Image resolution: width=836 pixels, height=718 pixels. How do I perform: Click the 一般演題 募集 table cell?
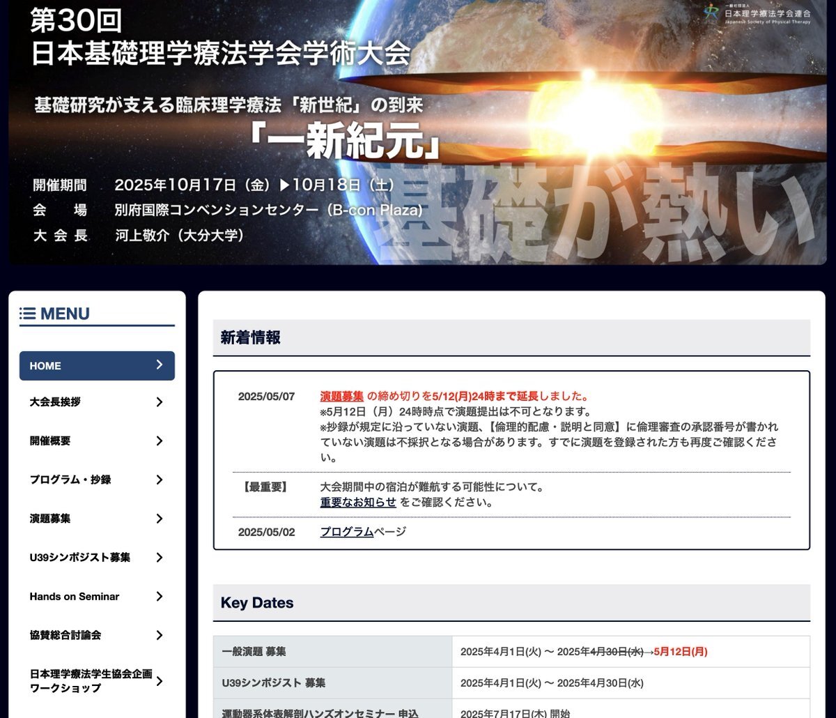(x=332, y=652)
